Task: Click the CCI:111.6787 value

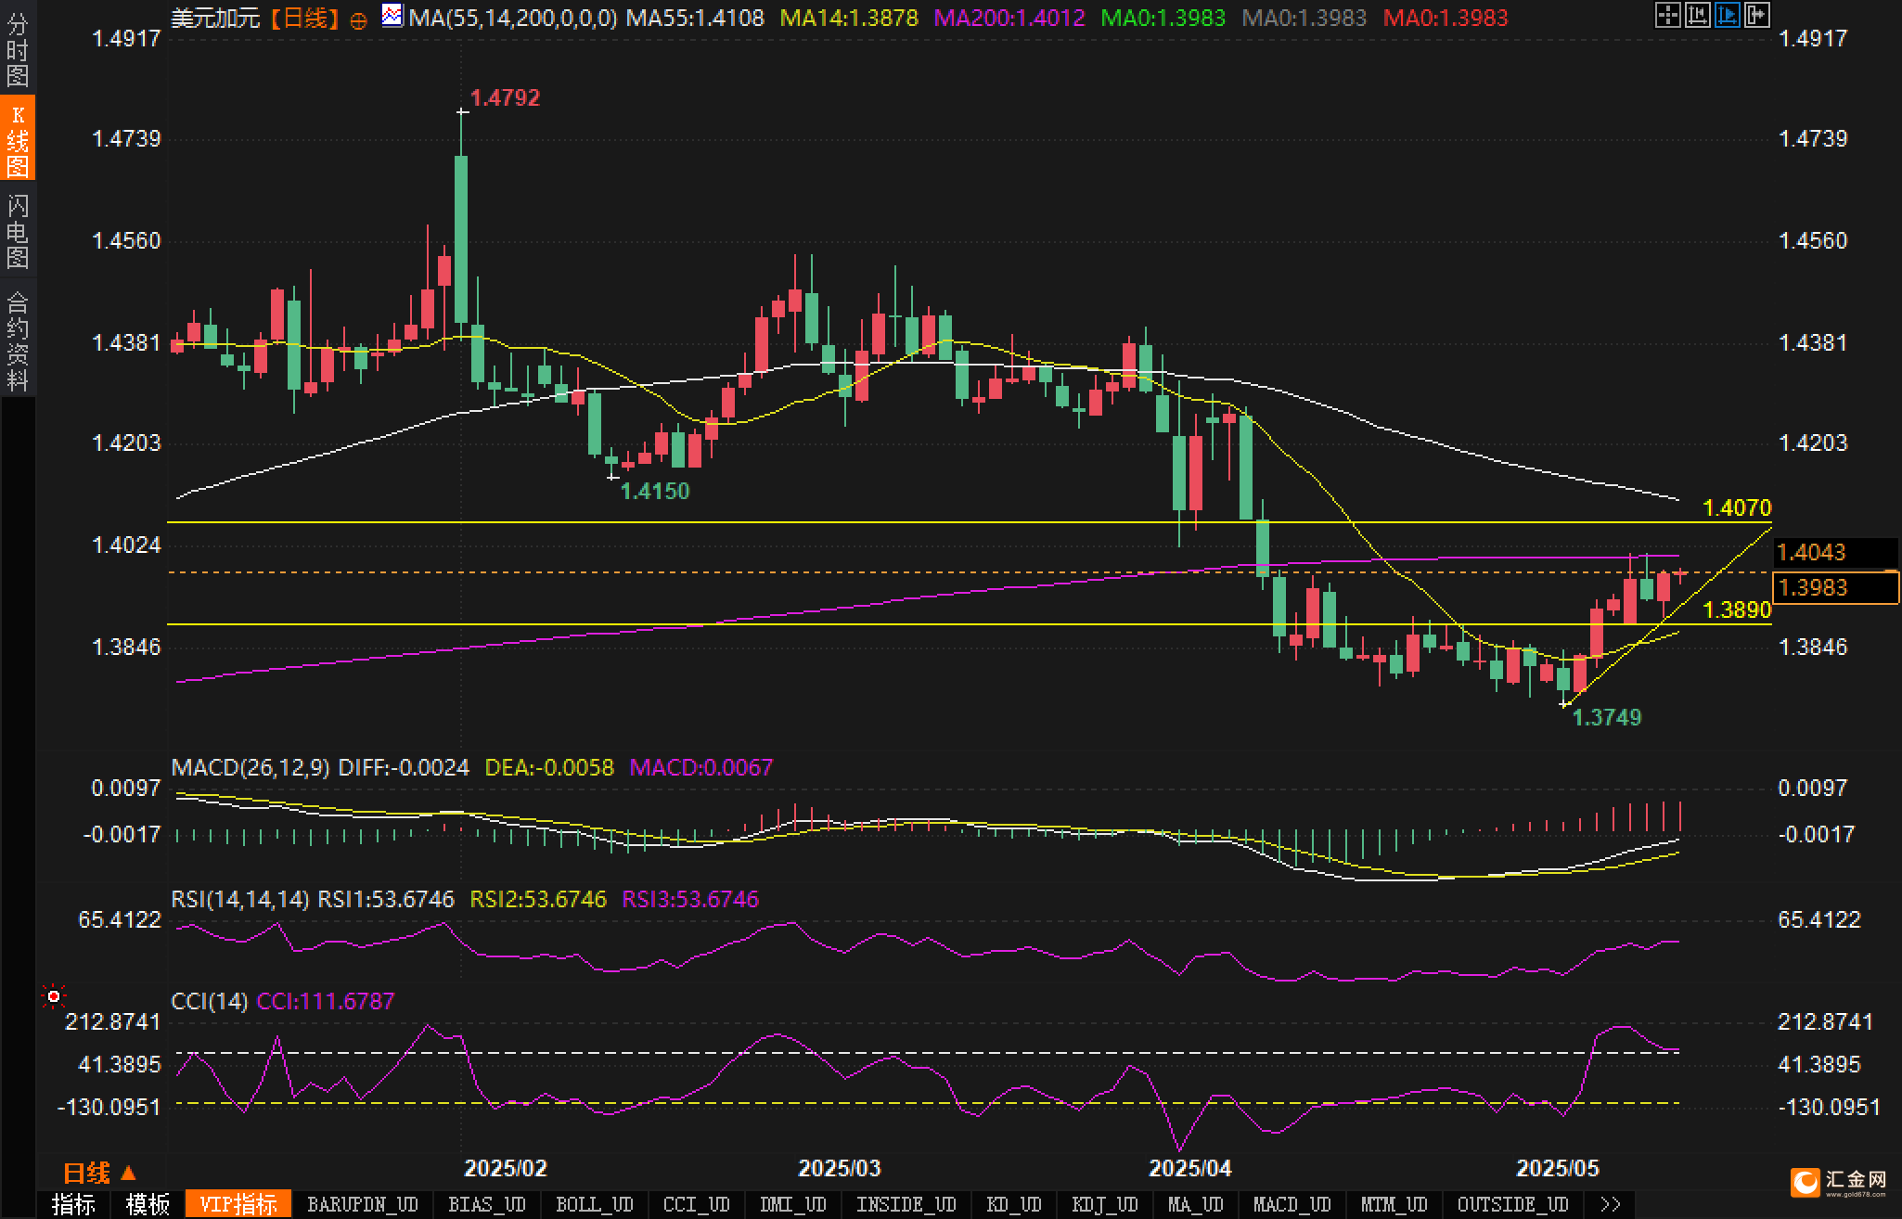Action: pos(326,1001)
